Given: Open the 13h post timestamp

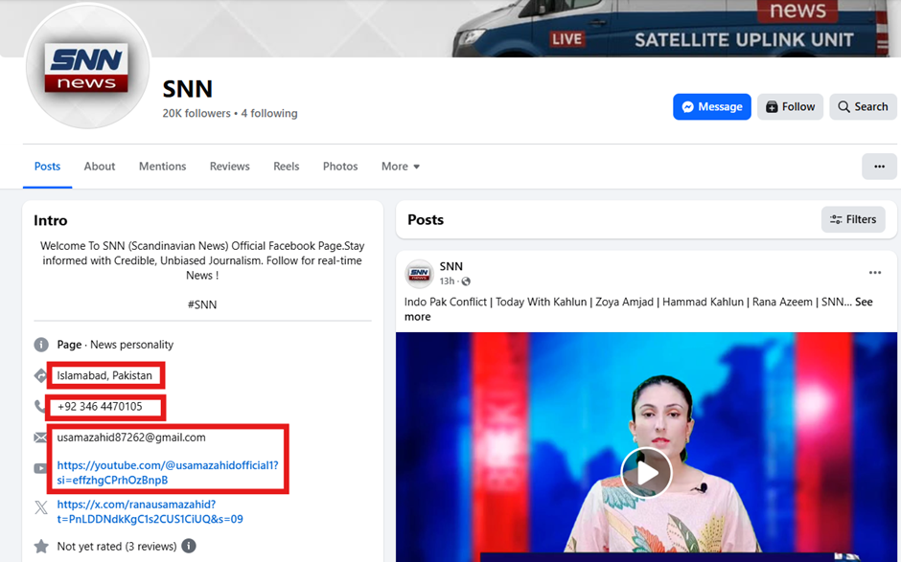Looking at the screenshot, I should pos(447,281).
